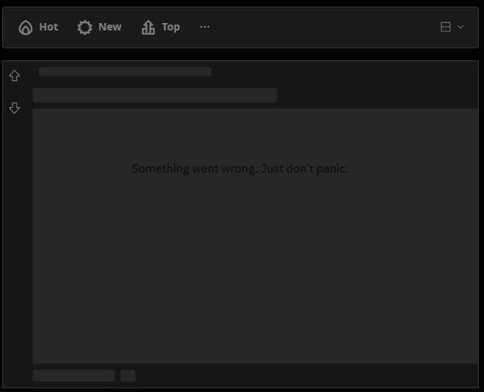Choose the Top feed tab label

point(171,27)
